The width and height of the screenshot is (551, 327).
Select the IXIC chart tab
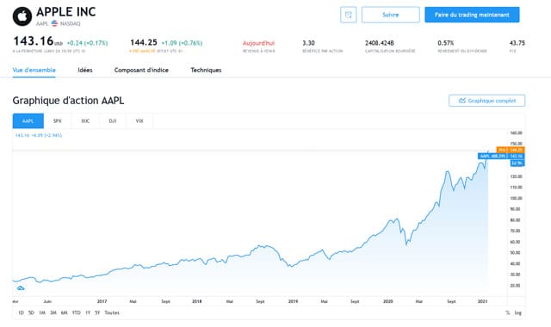(85, 120)
